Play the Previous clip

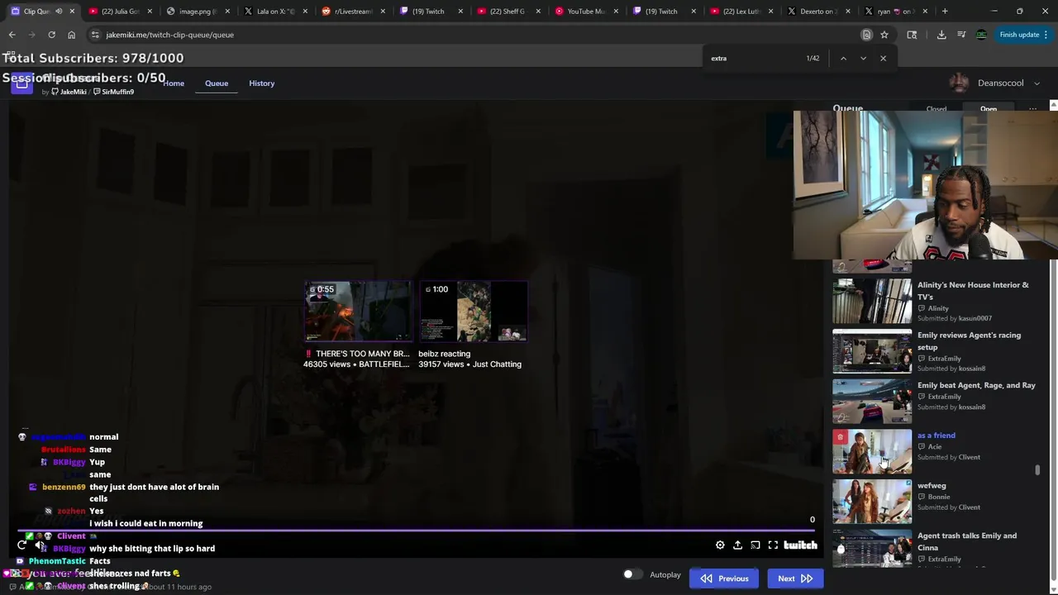724,578
